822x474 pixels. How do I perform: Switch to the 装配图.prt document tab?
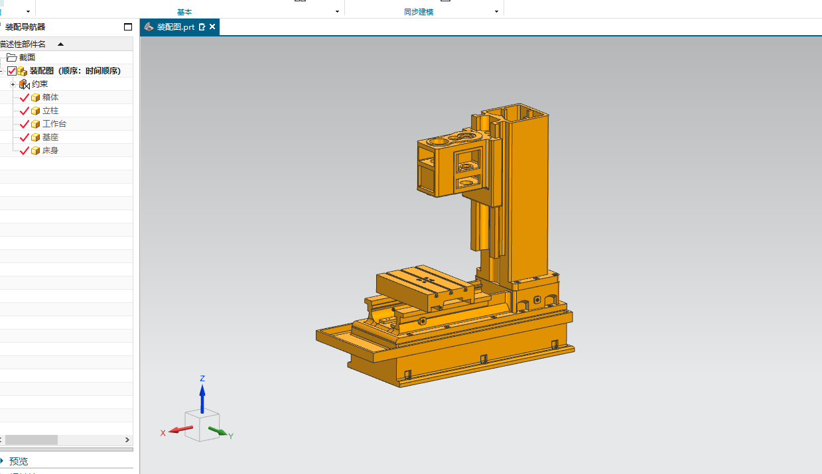(x=179, y=27)
